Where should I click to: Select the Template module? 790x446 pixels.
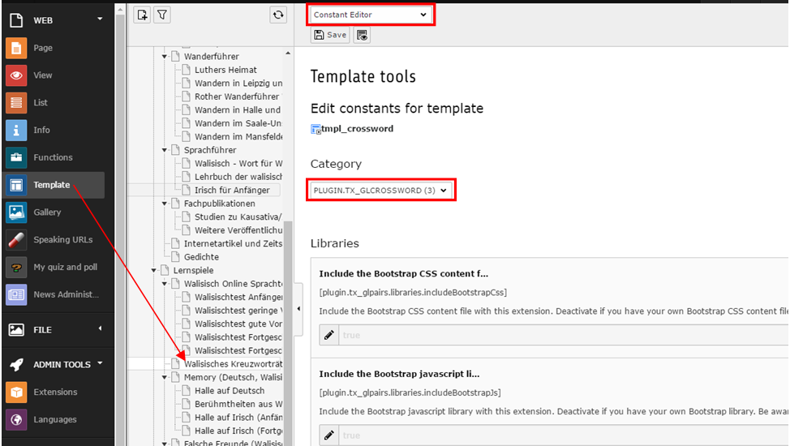(54, 185)
